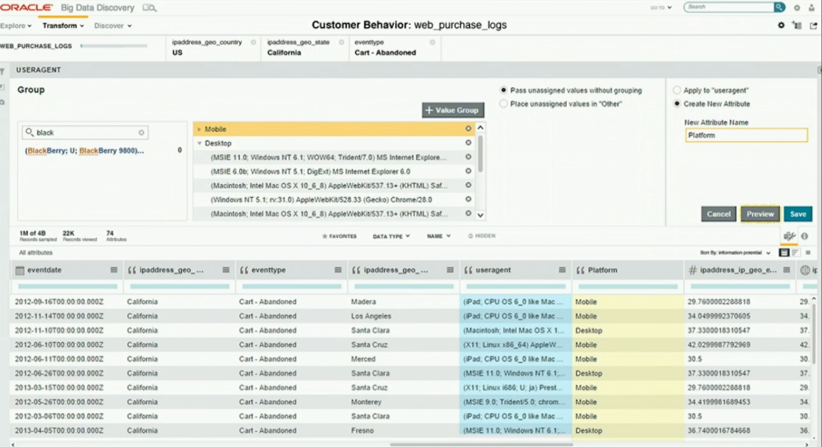
Task: Open Sort By information potential dropdown
Action: tap(735, 253)
